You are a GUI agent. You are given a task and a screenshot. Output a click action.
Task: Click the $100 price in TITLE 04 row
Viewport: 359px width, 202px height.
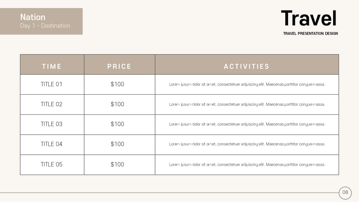[x=117, y=144]
